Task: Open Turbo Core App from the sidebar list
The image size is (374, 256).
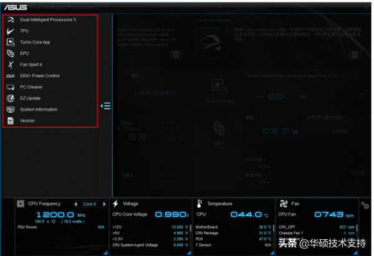Action: pyautogui.click(x=34, y=42)
